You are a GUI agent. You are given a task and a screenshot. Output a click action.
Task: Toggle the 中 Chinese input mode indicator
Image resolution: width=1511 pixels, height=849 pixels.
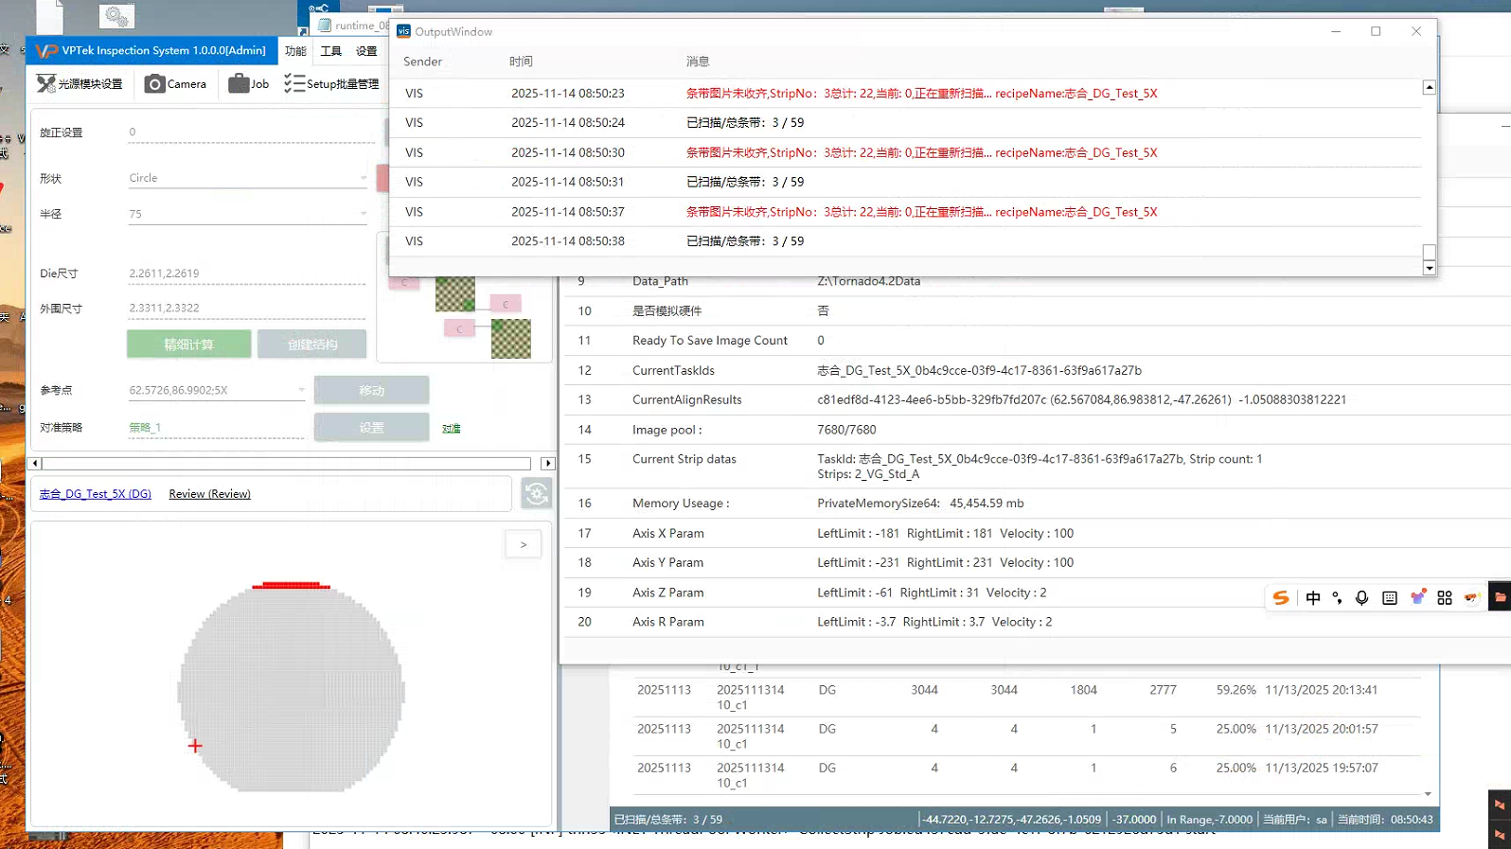pyautogui.click(x=1312, y=598)
